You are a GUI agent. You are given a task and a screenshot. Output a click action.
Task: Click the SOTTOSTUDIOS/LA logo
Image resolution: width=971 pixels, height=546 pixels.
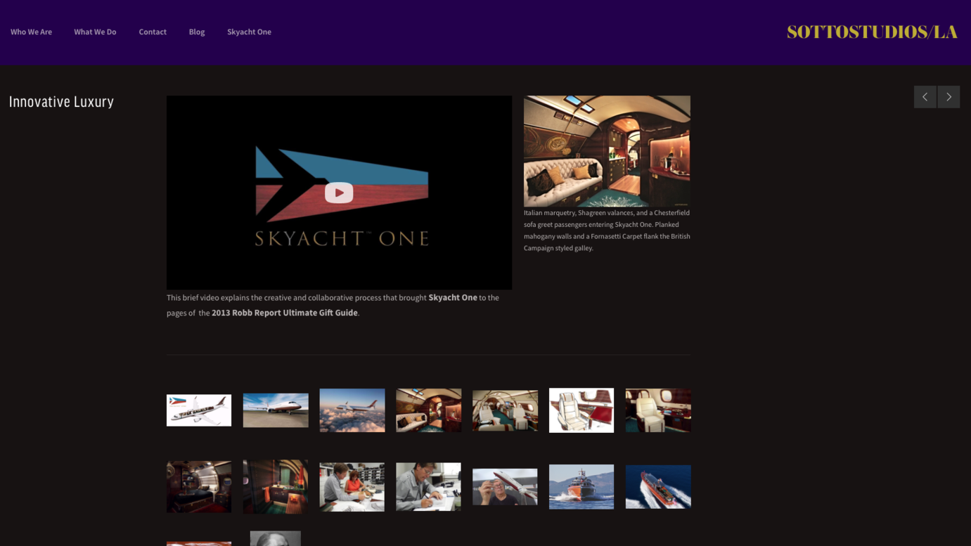872,32
